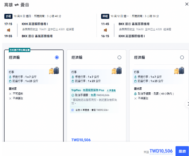
Task: Click the 4 benefits value TWD10,506+ line
Action: pos(92,110)
